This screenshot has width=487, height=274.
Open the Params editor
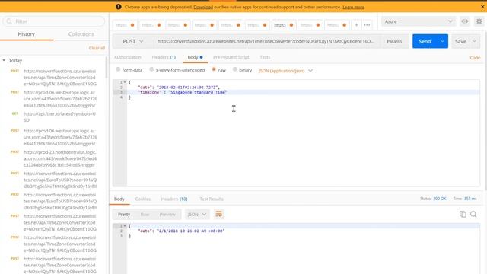(394, 41)
